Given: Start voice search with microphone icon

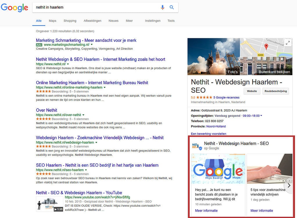Looking at the screenshot, I should click(x=162, y=7).
